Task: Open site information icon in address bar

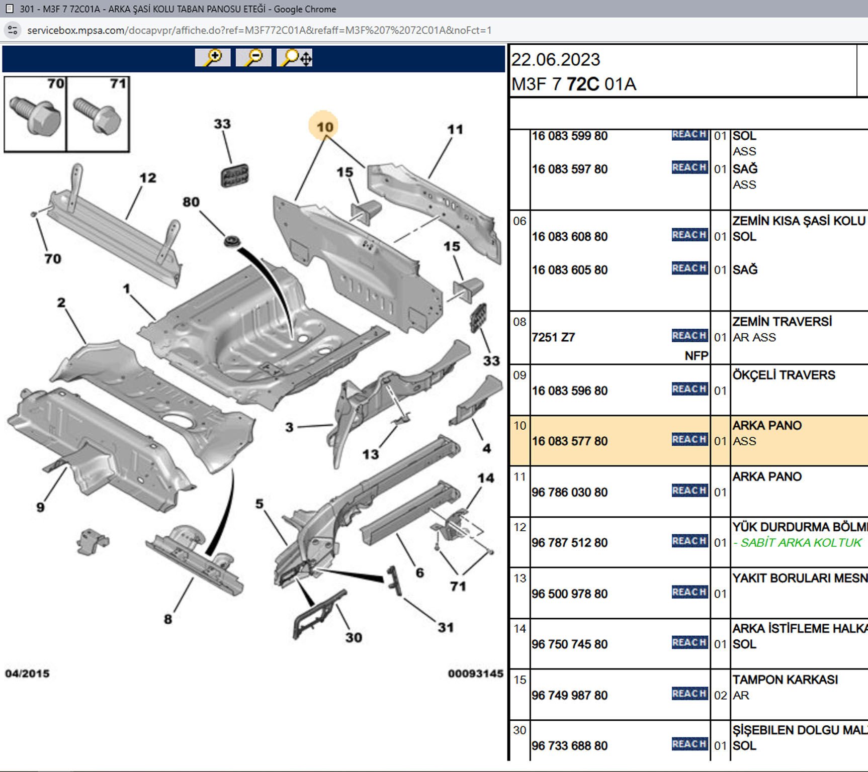Action: [x=13, y=30]
